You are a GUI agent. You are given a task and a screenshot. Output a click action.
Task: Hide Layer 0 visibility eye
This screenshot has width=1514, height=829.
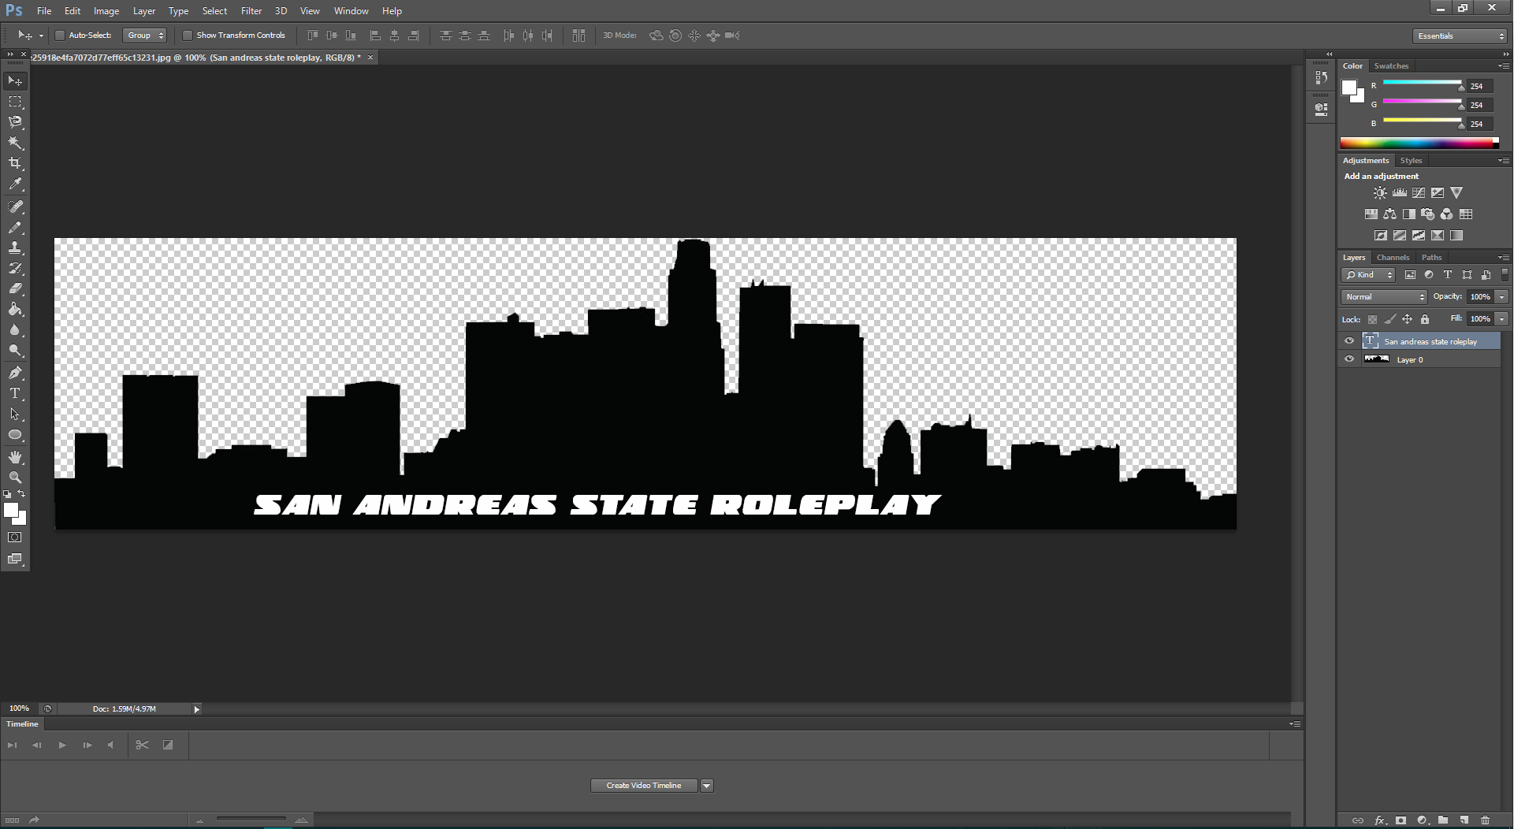click(x=1349, y=359)
